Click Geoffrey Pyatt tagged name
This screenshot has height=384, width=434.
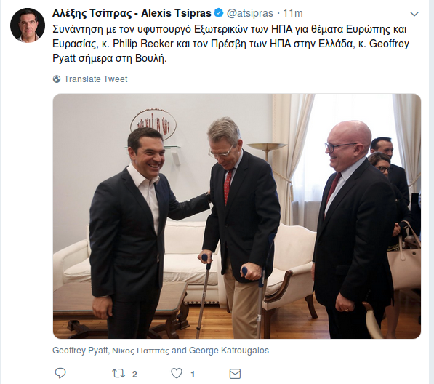pos(80,351)
